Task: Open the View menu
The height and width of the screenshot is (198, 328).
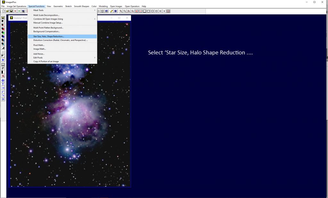Action: point(49,6)
